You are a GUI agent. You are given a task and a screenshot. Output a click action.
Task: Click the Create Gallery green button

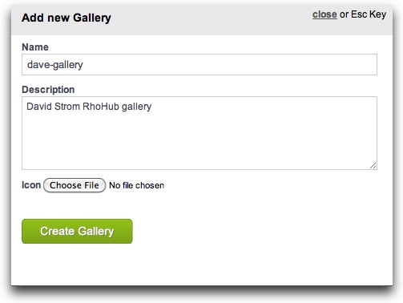77,232
